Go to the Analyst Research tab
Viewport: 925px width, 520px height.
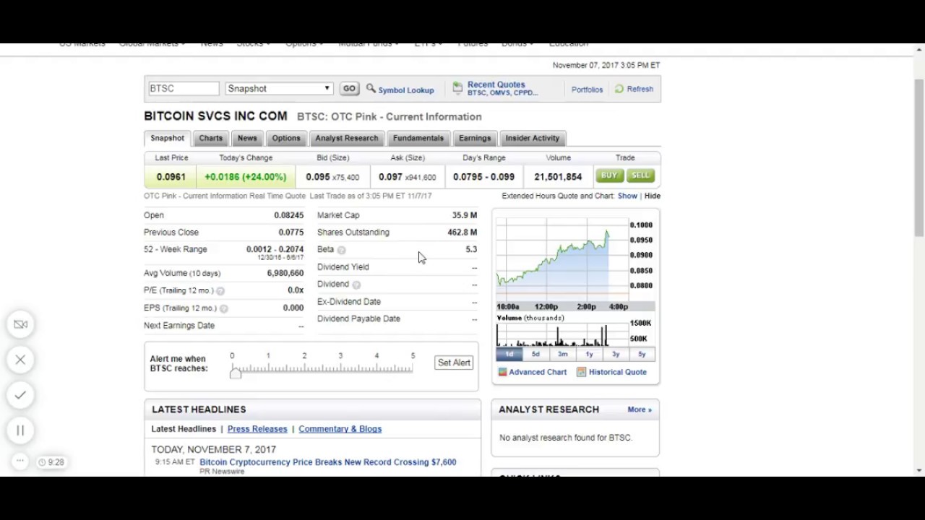pos(347,138)
